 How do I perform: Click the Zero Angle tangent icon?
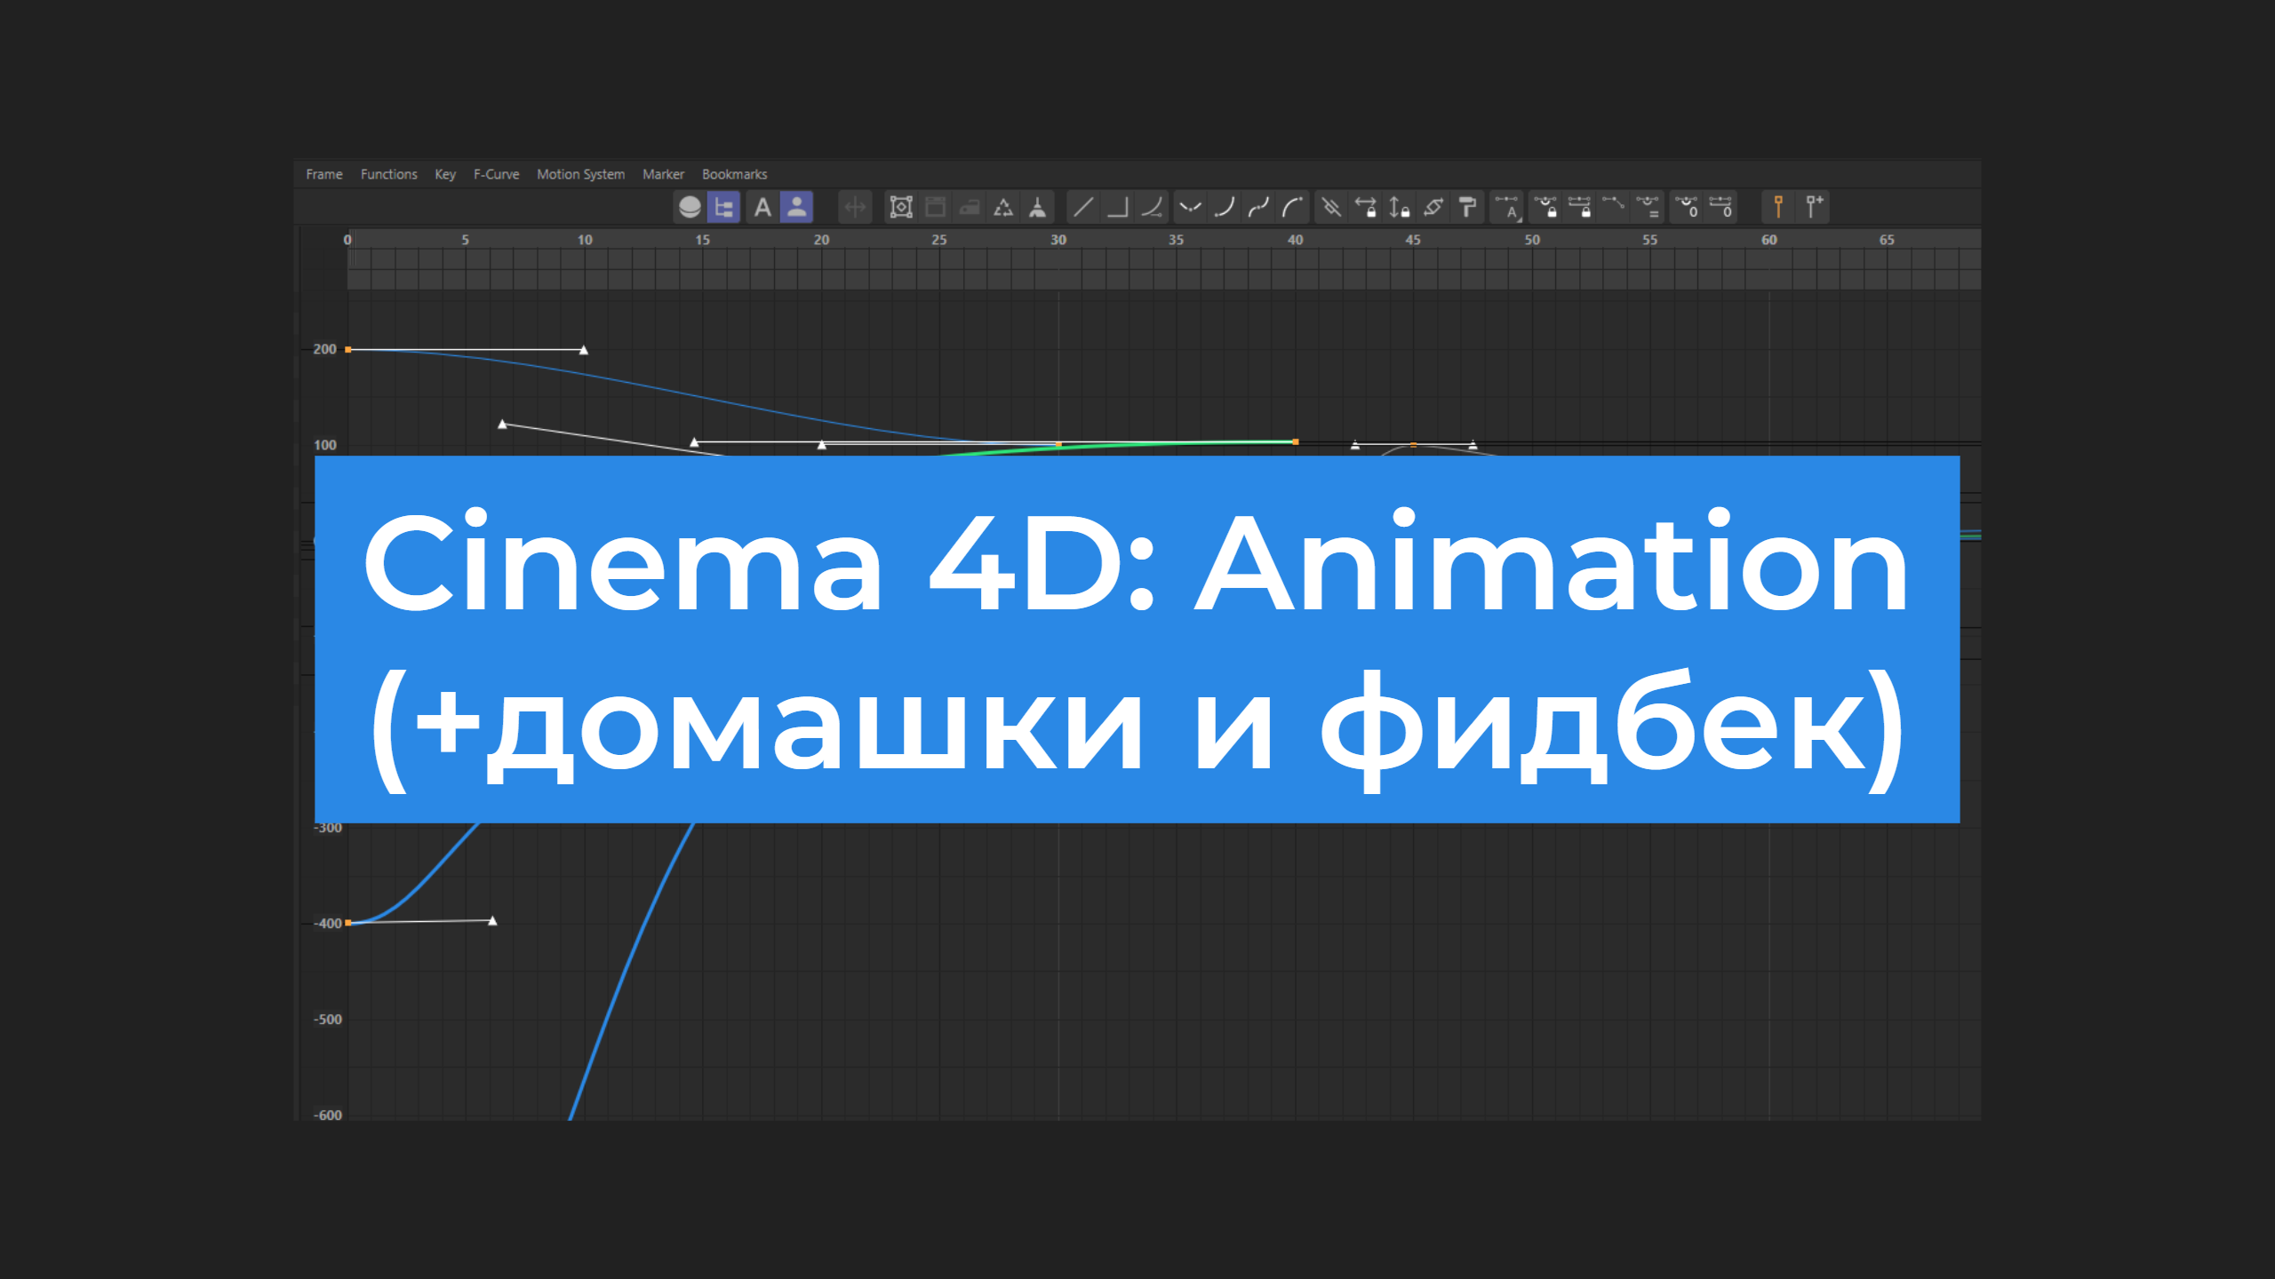tap(1687, 207)
